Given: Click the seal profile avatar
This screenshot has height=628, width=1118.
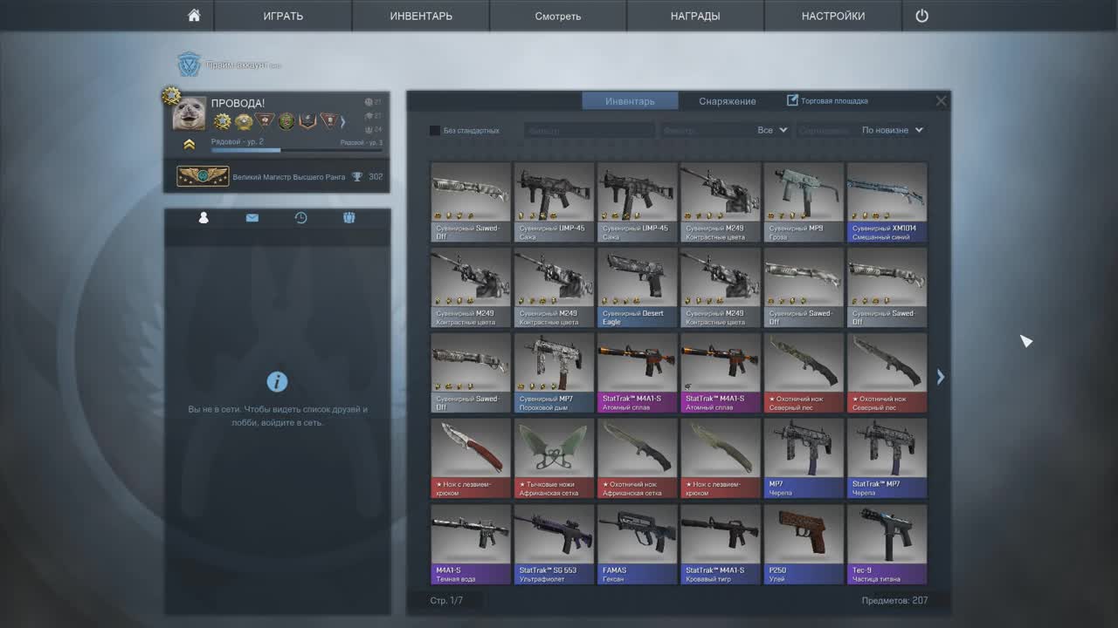Looking at the screenshot, I should [190, 114].
